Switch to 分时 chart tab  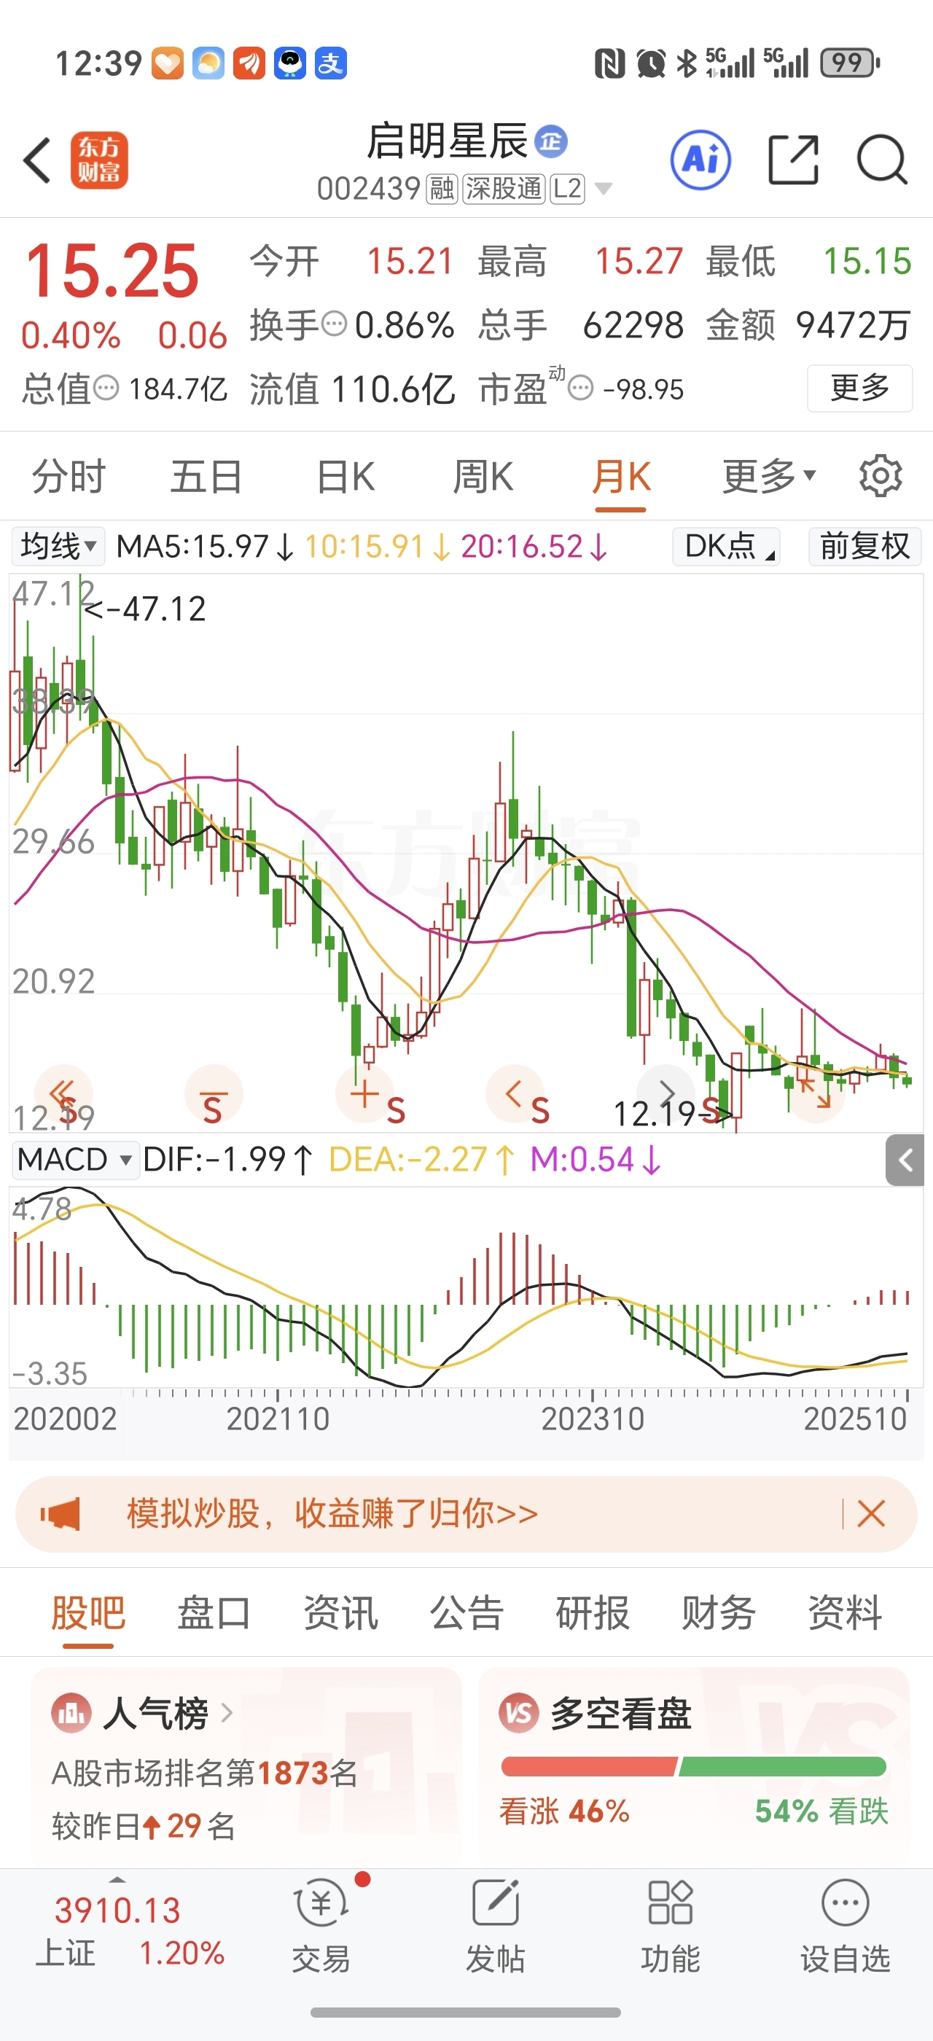click(69, 476)
